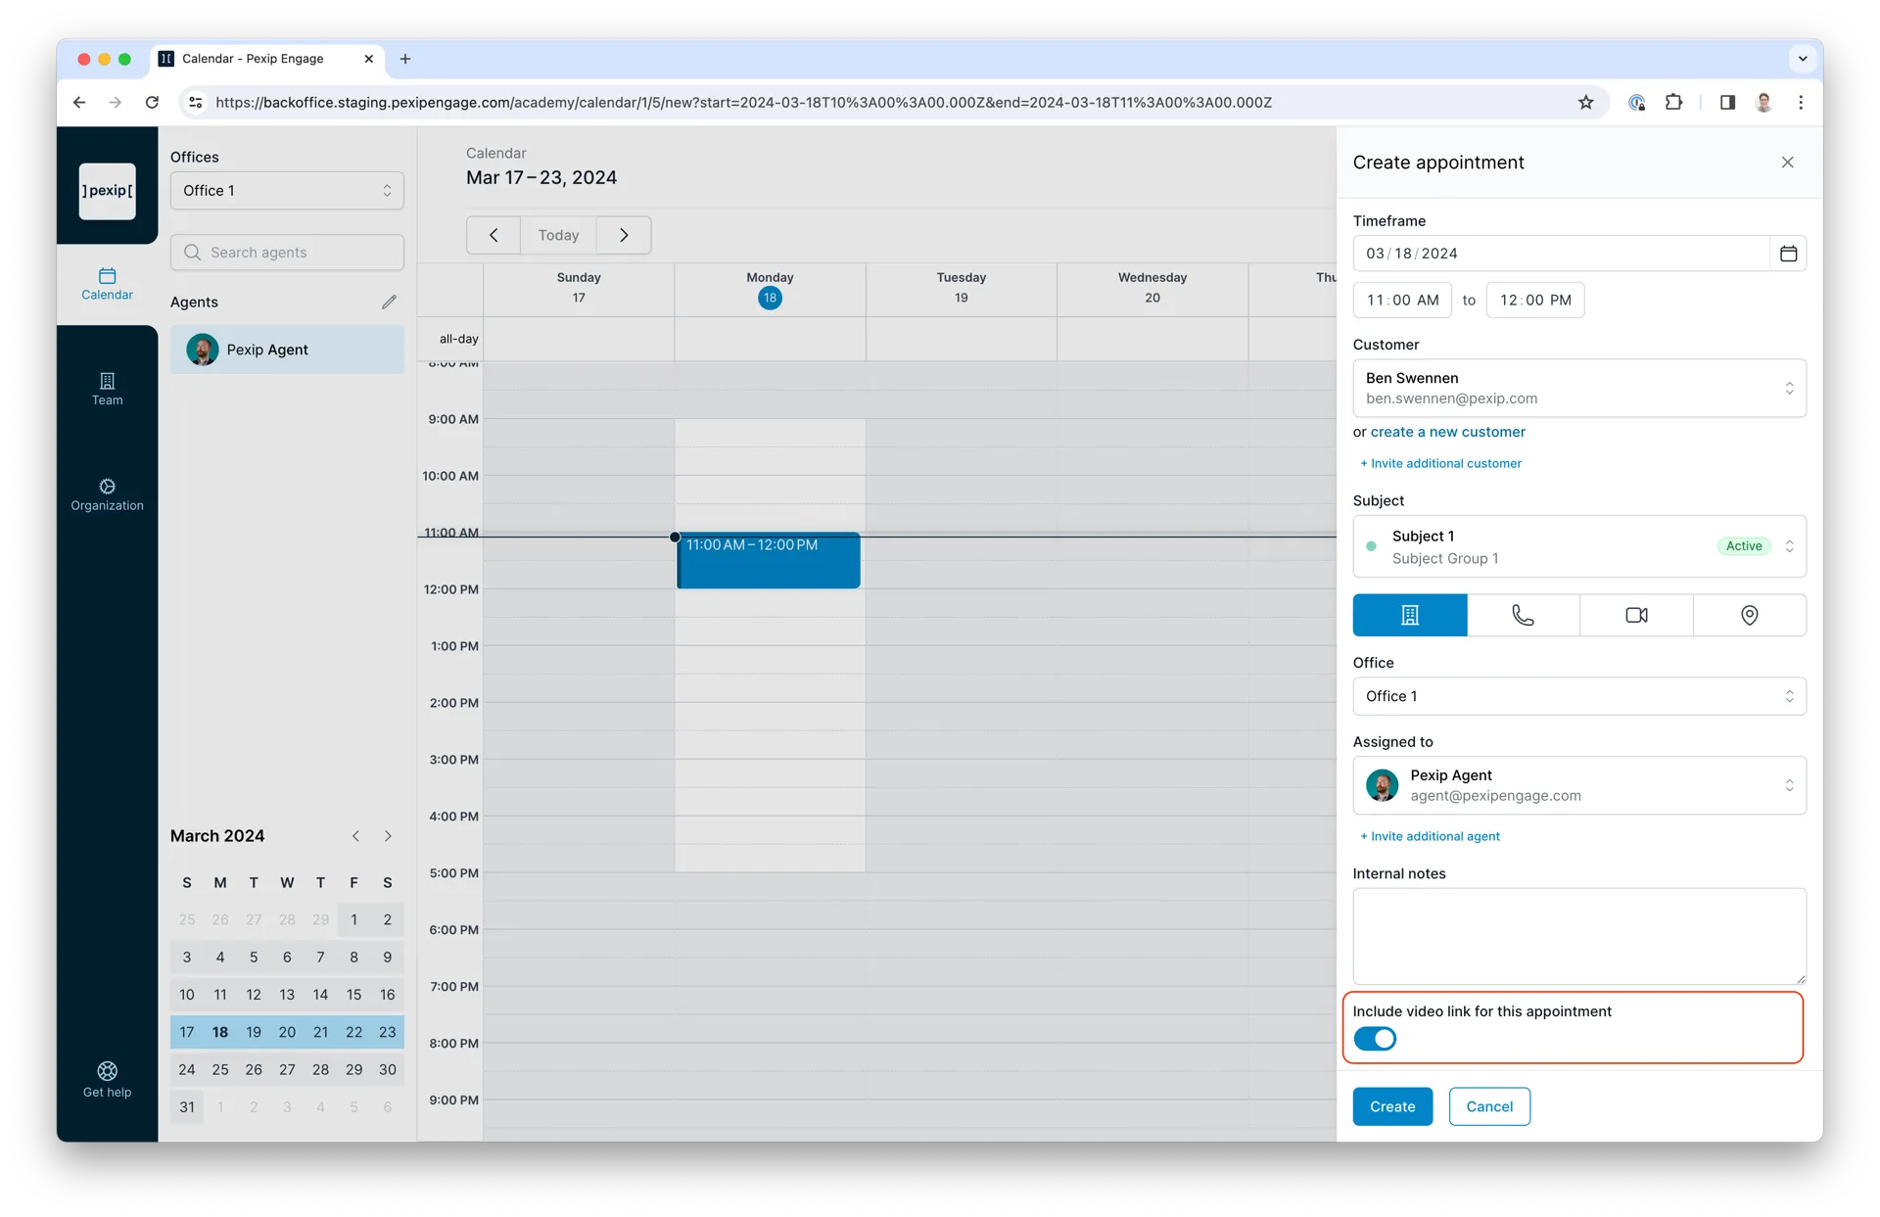Select the office building meeting type icon
The height and width of the screenshot is (1217, 1880).
tap(1409, 615)
